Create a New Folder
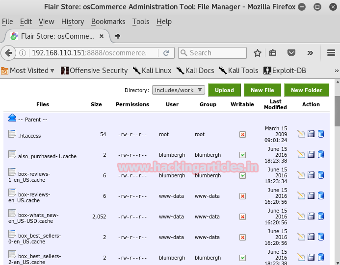The height and width of the screenshot is (265, 340). coord(307,90)
